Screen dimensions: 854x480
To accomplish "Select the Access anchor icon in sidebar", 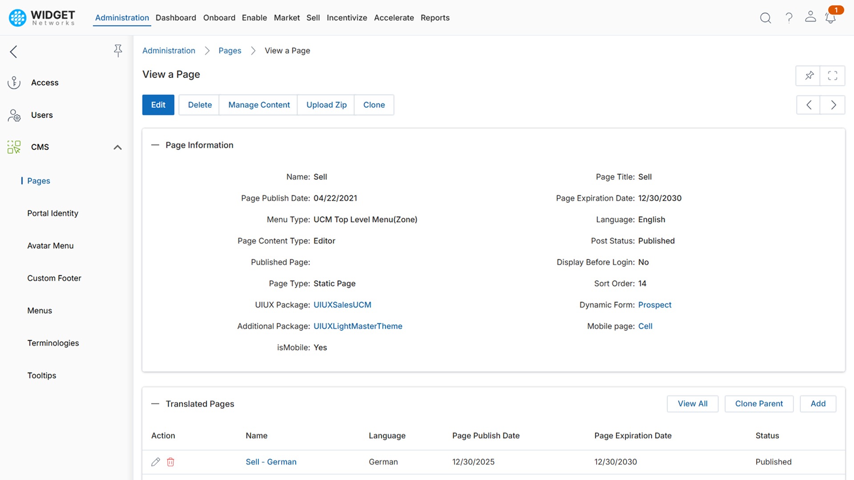I will 14,82.
